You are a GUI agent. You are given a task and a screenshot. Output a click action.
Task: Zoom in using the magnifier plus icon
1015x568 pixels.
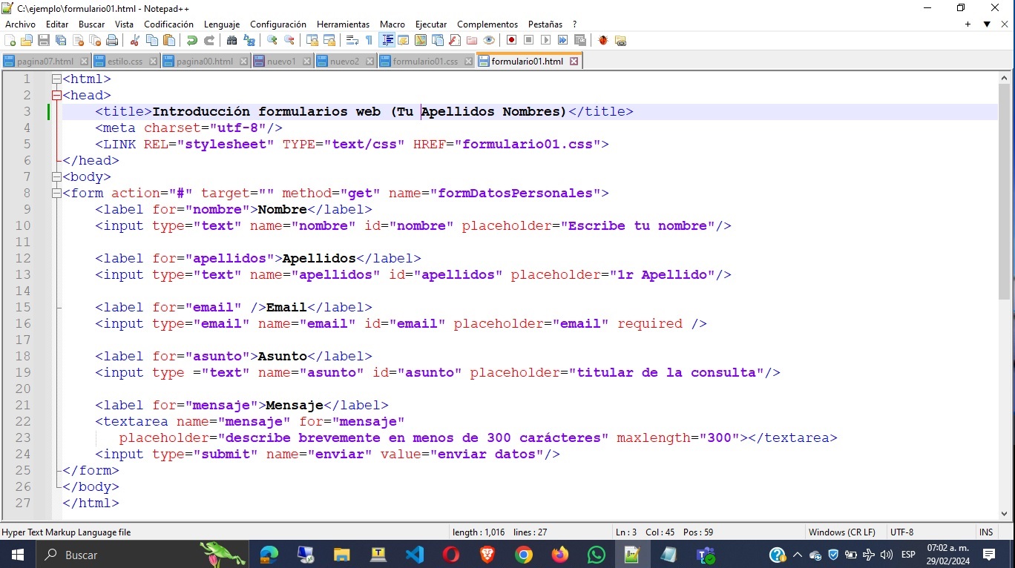point(272,40)
